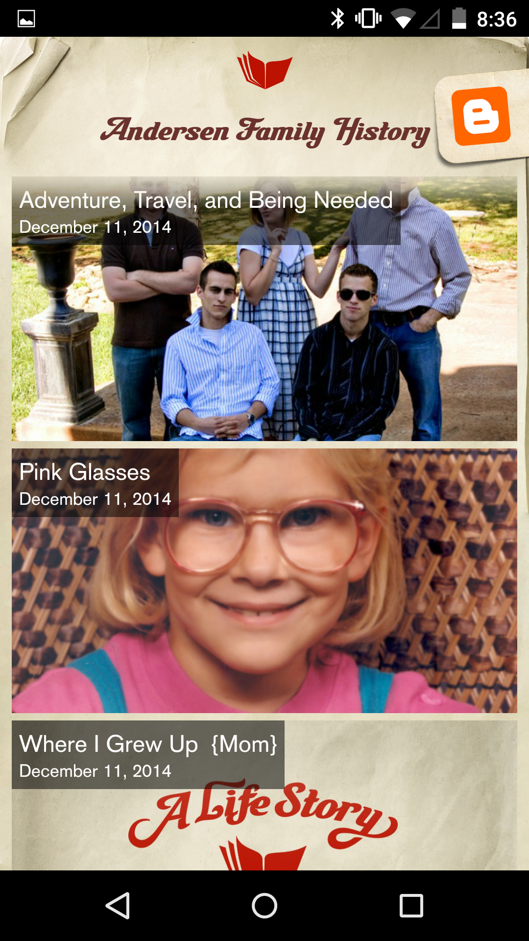Tap the battery status icon
Image resolution: width=529 pixels, height=941 pixels.
pyautogui.click(x=459, y=19)
